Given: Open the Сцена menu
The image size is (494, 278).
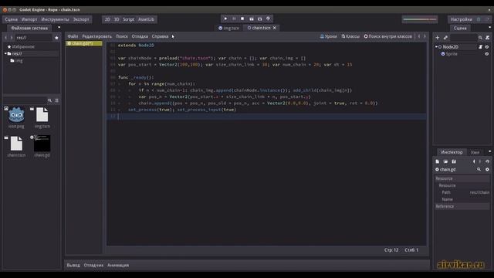Looking at the screenshot, I should pos(11,19).
